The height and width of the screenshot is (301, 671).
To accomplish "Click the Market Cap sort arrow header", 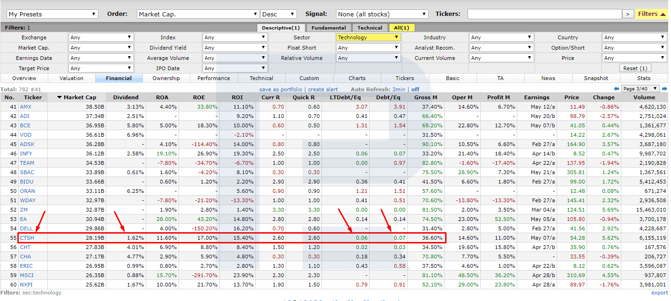I will click(x=76, y=97).
